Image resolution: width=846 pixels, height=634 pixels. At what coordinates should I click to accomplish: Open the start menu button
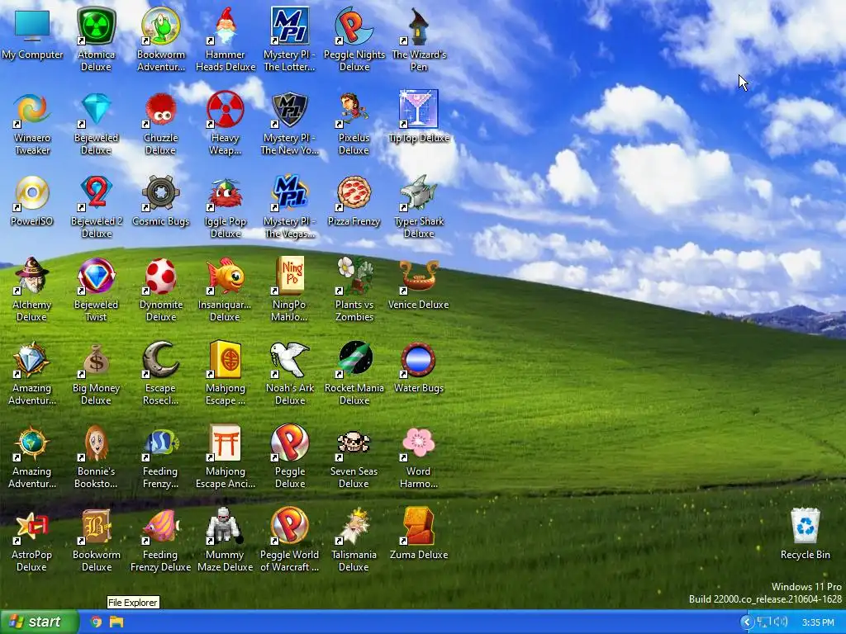(x=40, y=622)
